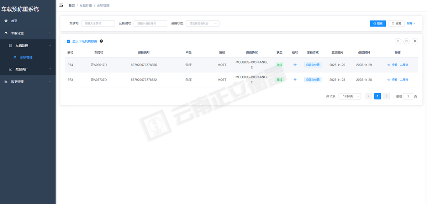The height and width of the screenshot is (204, 427).
Task: Click the blue 搜索 button
Action: [x=378, y=23]
